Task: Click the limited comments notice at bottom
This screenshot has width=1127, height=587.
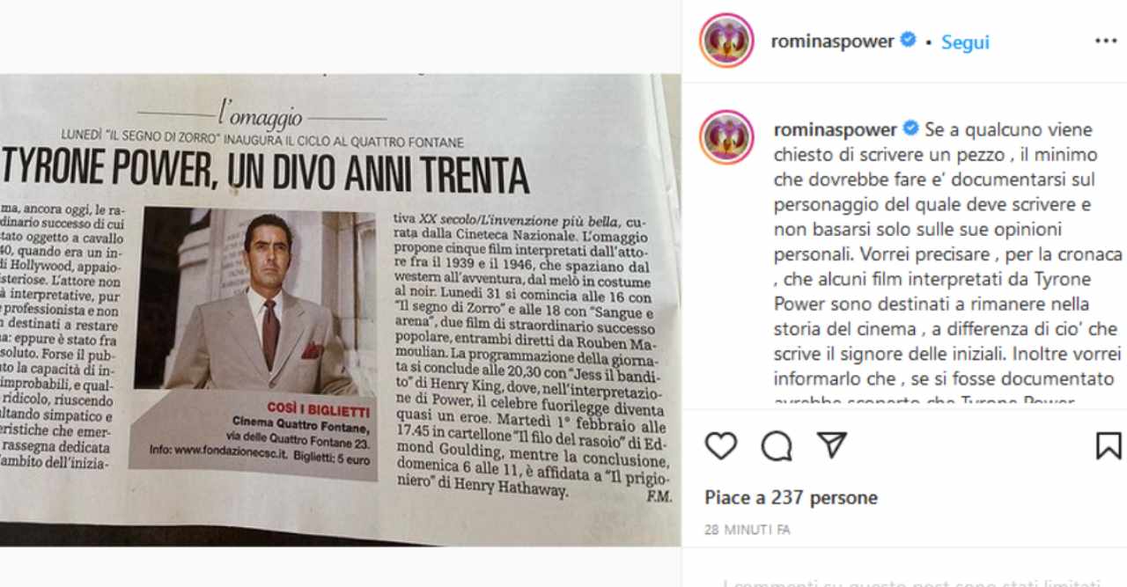Action: (911, 582)
